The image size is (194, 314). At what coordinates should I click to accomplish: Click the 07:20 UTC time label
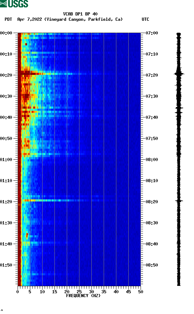tap(152, 75)
